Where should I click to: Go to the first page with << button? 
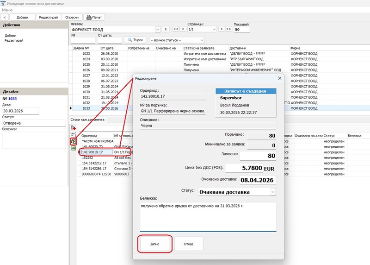click(176, 29)
